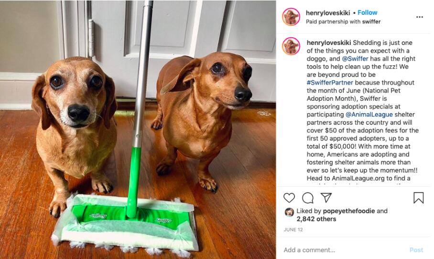
Task: Follow the henryloveskiki account
Action: [367, 13]
